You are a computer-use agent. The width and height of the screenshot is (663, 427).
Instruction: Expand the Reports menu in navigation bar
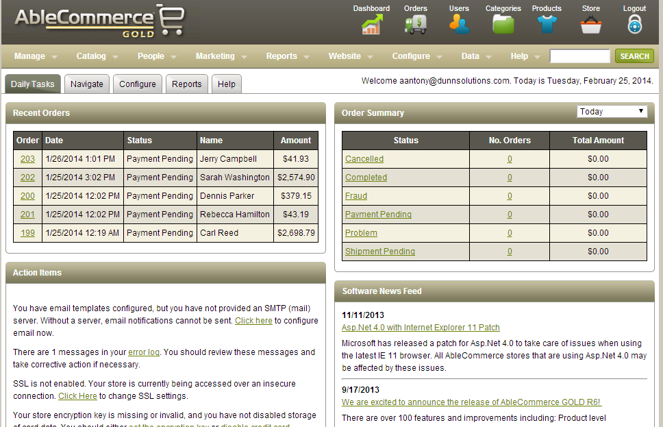coord(288,56)
